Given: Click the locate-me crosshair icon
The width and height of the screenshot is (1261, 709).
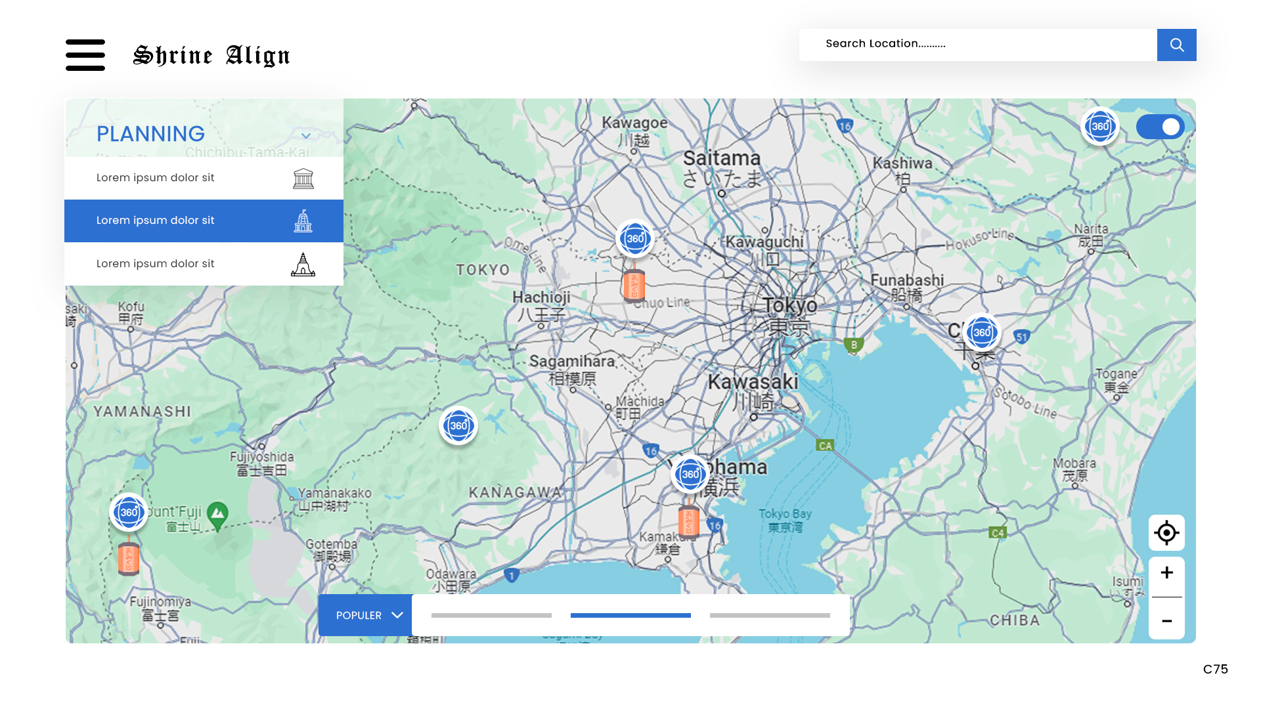Looking at the screenshot, I should (x=1166, y=532).
